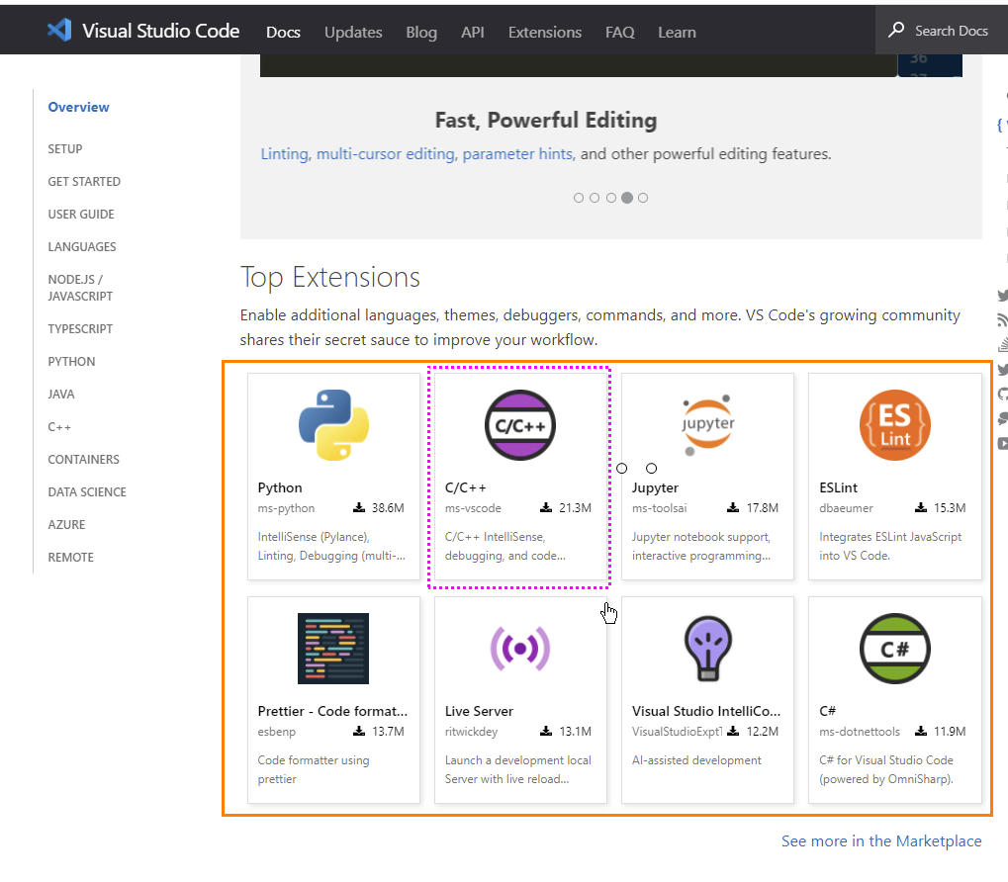
Task: Click the Live Server broadcast icon
Action: coord(520,649)
